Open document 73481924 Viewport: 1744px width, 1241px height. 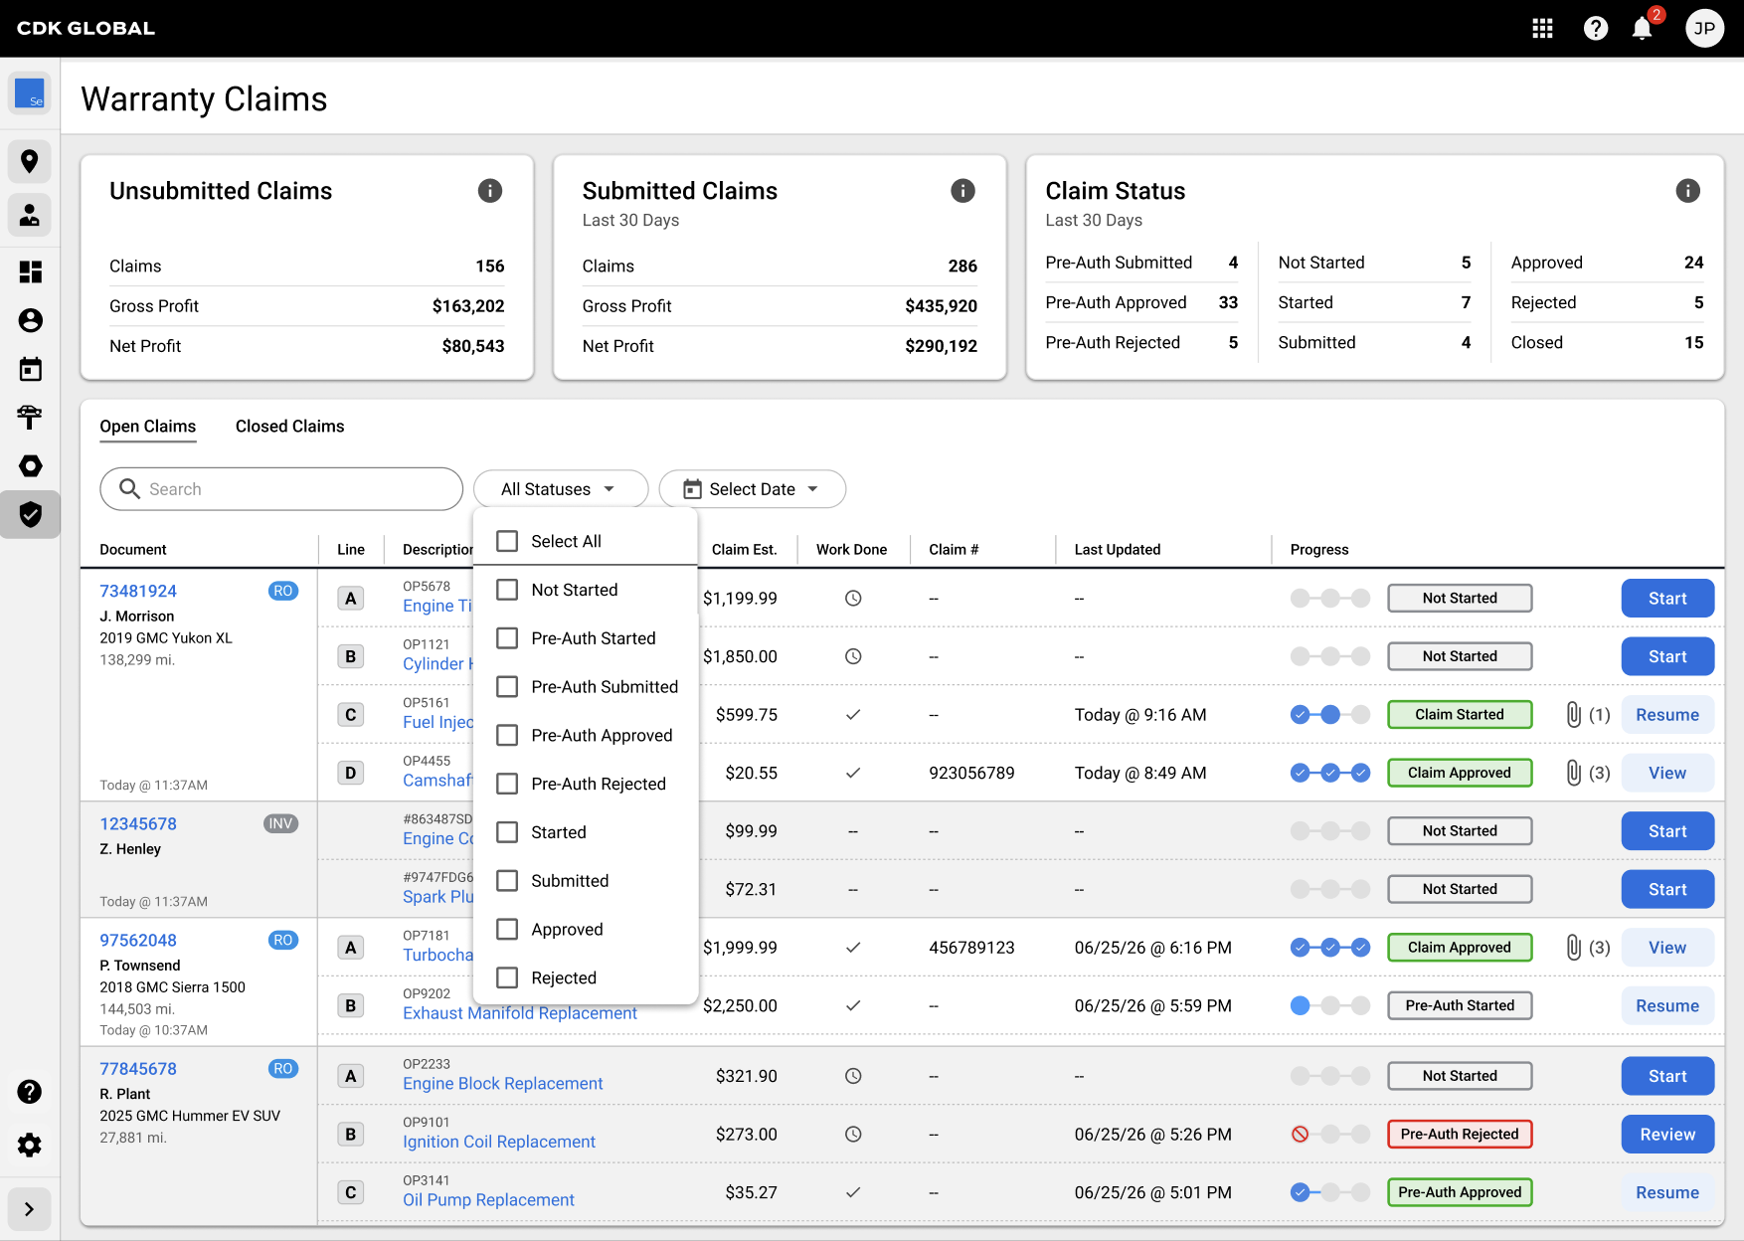[x=138, y=591]
